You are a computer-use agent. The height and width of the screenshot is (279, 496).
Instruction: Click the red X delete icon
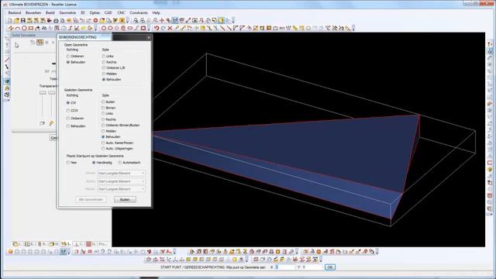[x=170, y=28]
